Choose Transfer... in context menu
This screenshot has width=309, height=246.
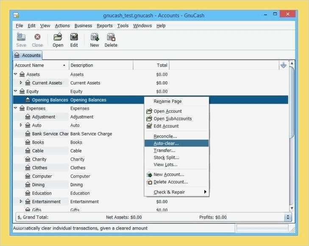(176, 150)
